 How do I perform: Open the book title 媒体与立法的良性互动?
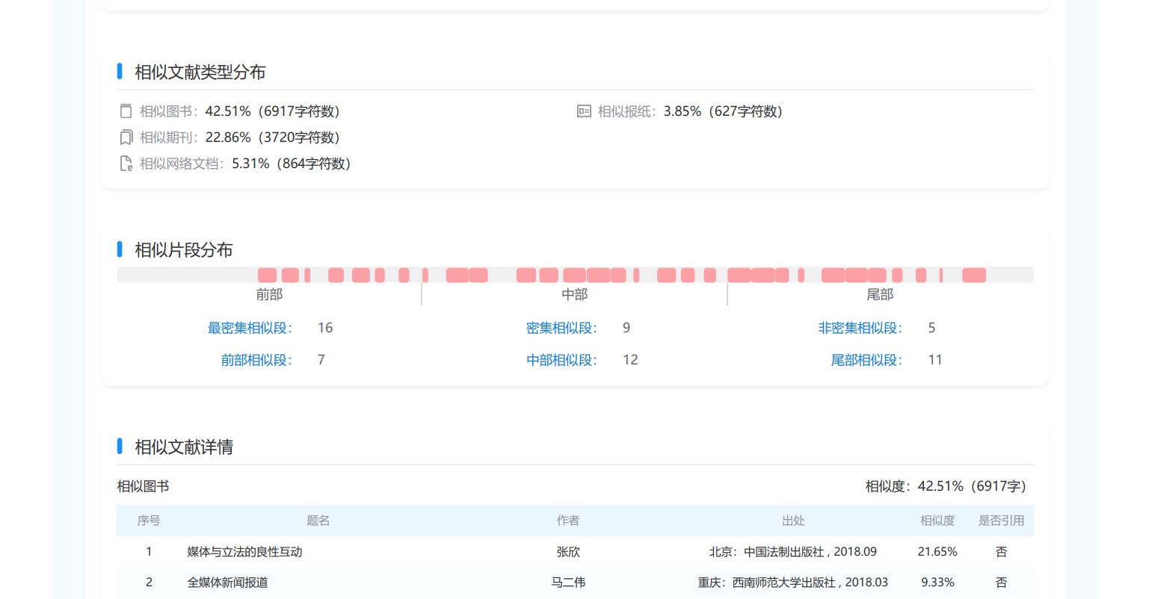[244, 552]
